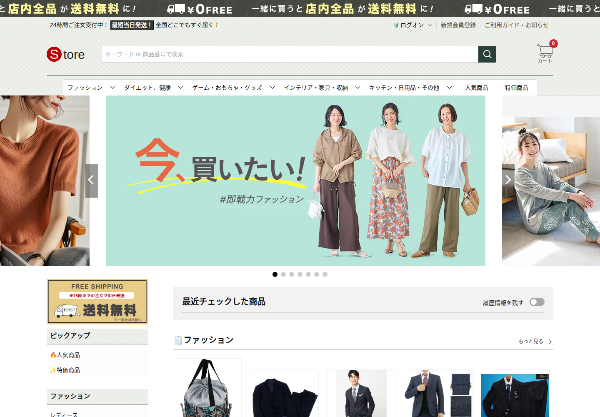Click the beginner mark icon beside ログオン
The height and width of the screenshot is (417, 600).
click(396, 25)
